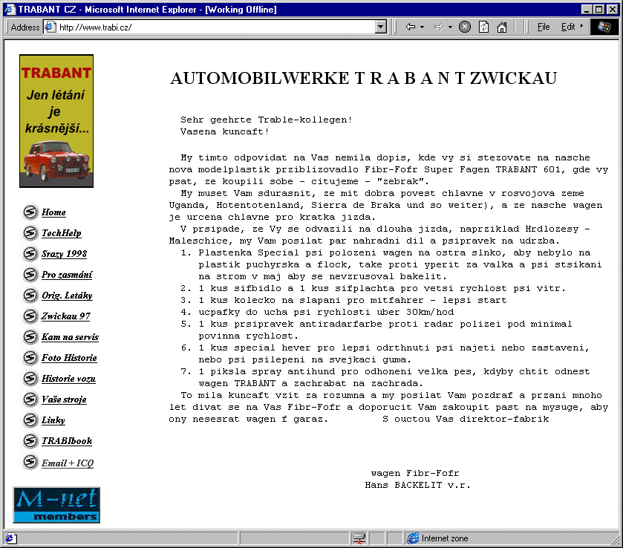The image size is (623, 548).
Task: Click the Forward arrow toolbar icon
Action: (x=439, y=27)
